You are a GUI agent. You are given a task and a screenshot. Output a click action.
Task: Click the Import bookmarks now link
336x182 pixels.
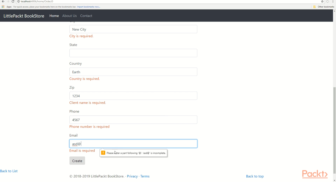point(88,7)
